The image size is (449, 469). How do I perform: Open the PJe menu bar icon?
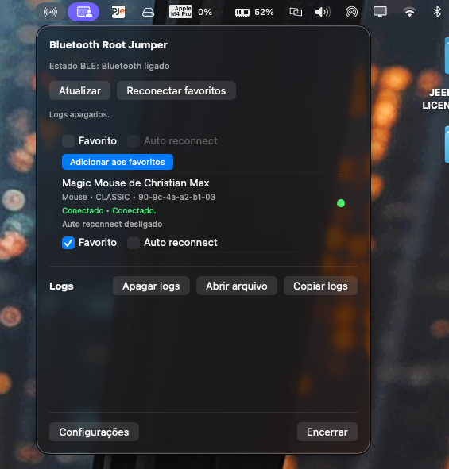(x=118, y=12)
